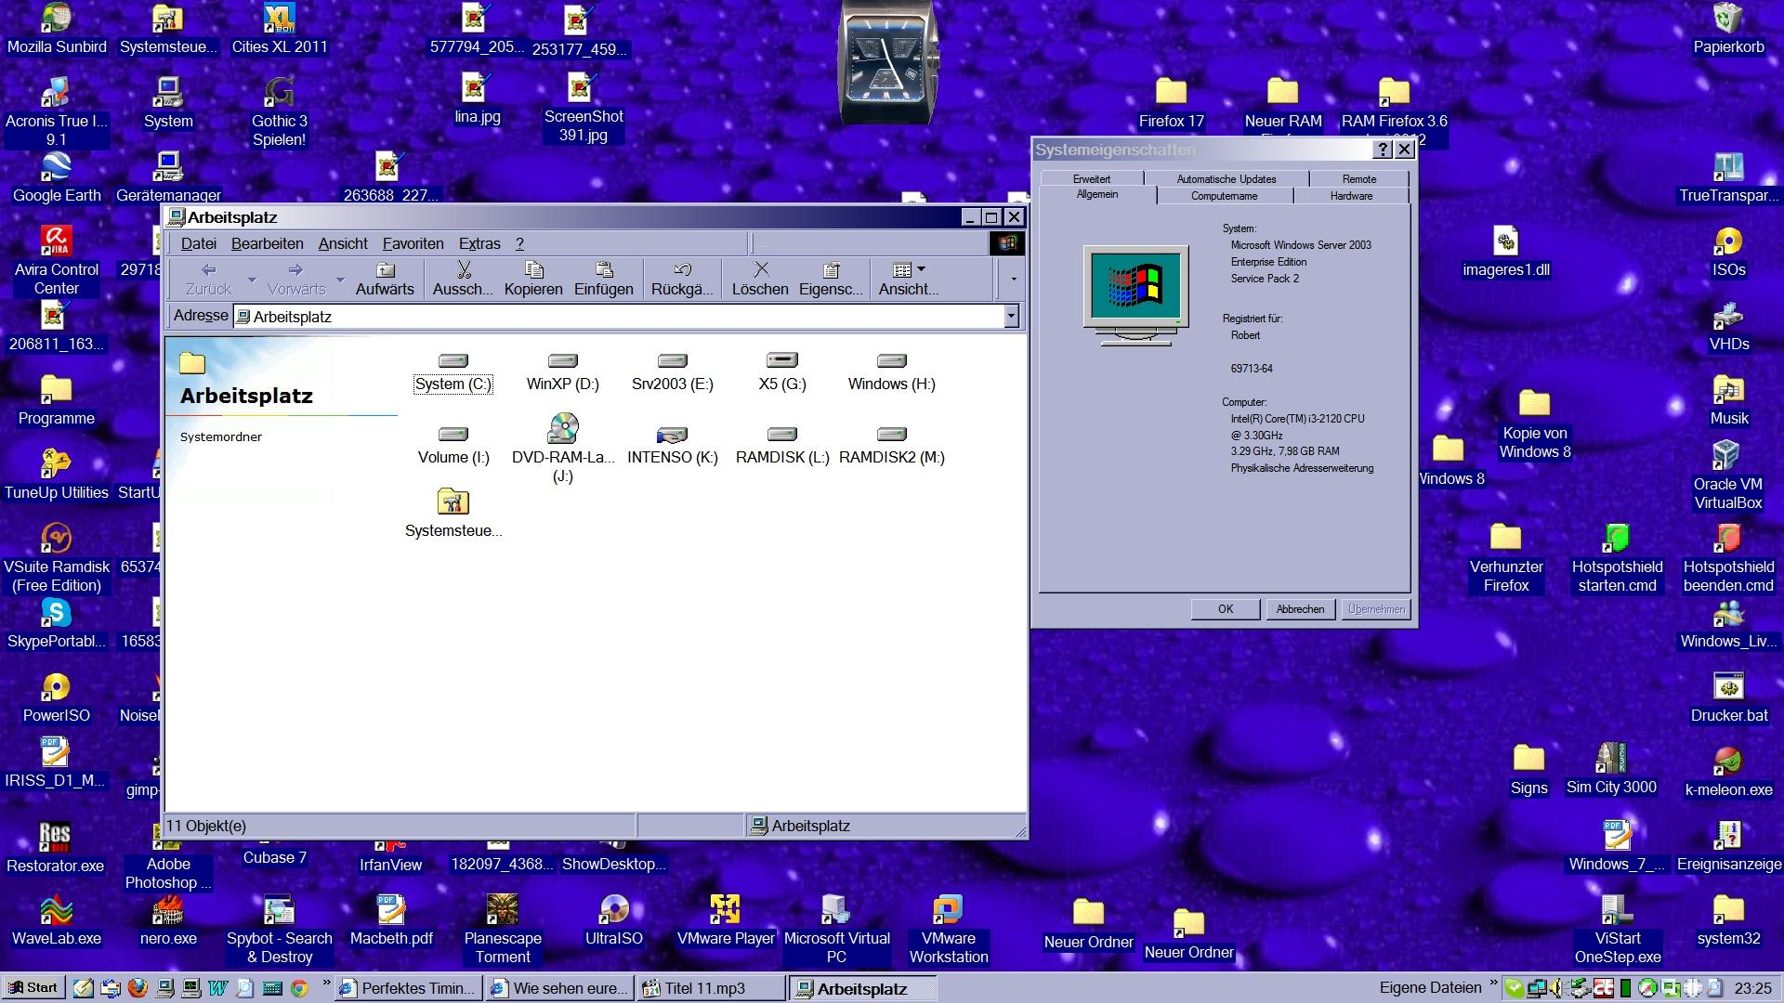Viewport: 1784px width, 1003px height.
Task: Click the DVD-RAM drive (J:) icon
Action: coord(563,430)
